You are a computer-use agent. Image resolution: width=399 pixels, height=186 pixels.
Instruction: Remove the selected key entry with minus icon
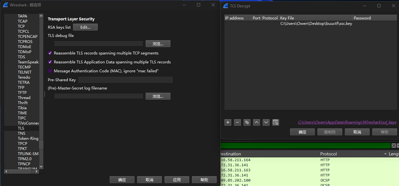point(237,122)
